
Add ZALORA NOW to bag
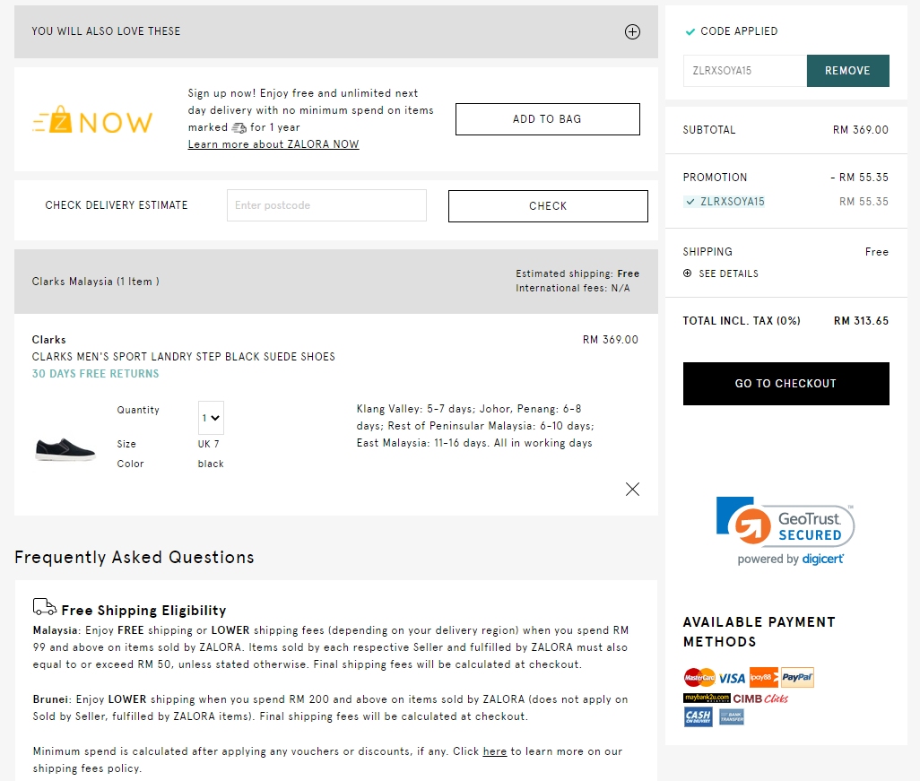tap(547, 119)
